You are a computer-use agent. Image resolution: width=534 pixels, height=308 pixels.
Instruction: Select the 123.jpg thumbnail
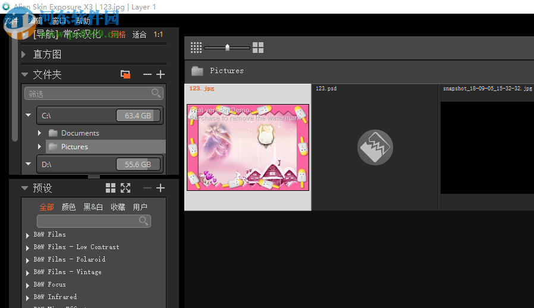248,147
